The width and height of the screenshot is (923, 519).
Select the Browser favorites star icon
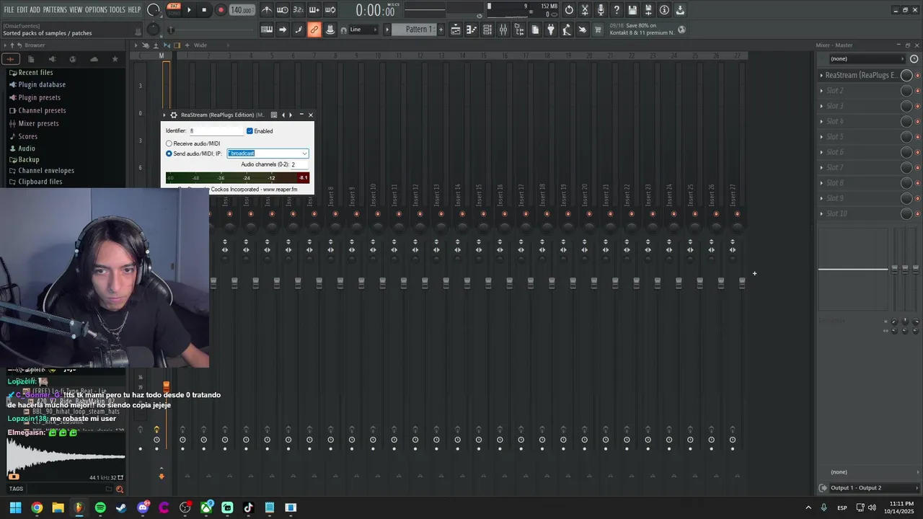tap(115, 59)
